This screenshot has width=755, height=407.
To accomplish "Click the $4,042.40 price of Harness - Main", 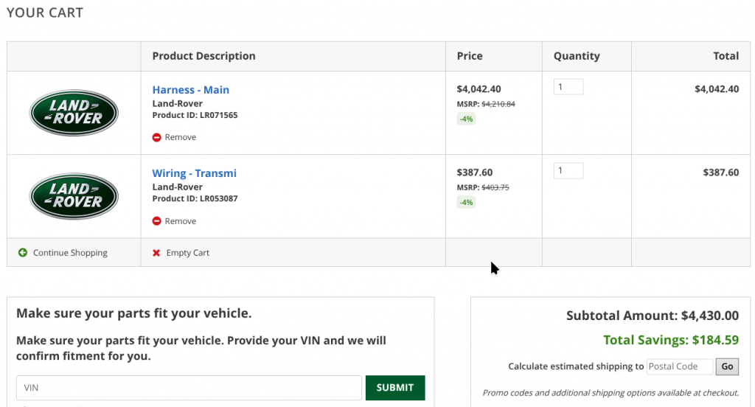I will [x=479, y=88].
